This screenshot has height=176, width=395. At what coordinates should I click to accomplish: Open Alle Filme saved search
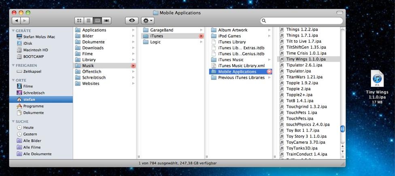coord(41,147)
